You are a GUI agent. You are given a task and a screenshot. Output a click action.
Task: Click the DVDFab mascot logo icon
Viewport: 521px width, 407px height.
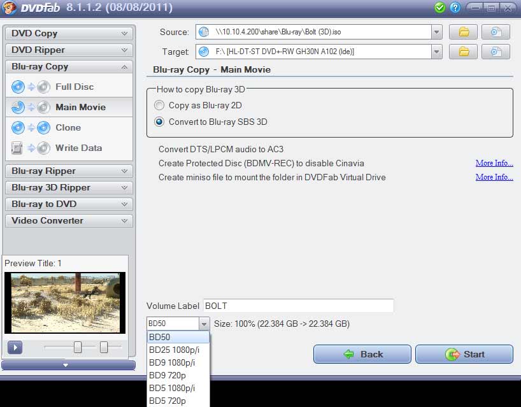pos(9,7)
